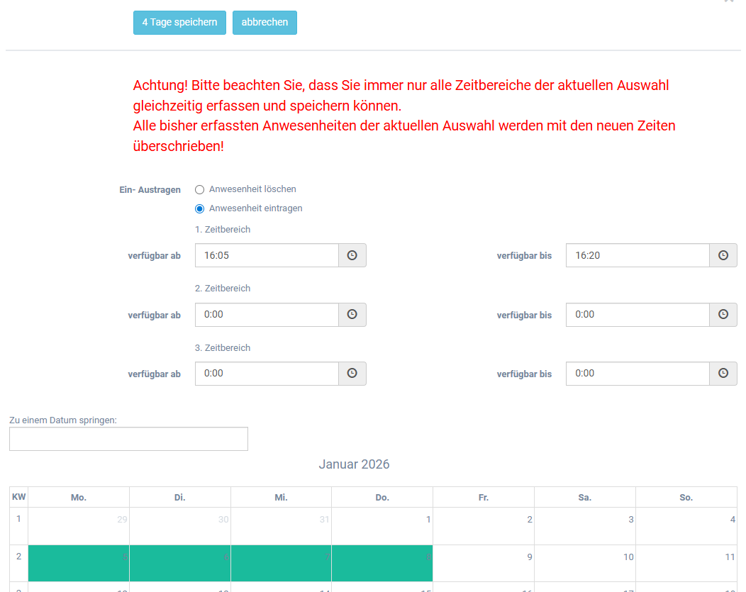Click the highlighted Thursday cell in week 2

tap(382, 564)
